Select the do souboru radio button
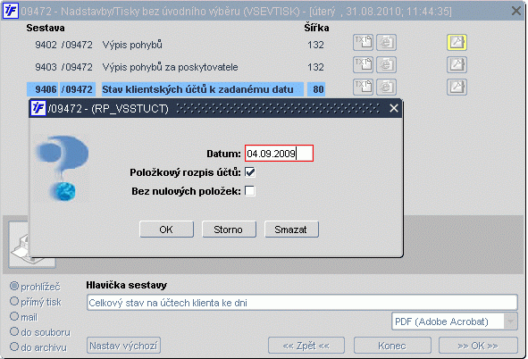 (14, 331)
